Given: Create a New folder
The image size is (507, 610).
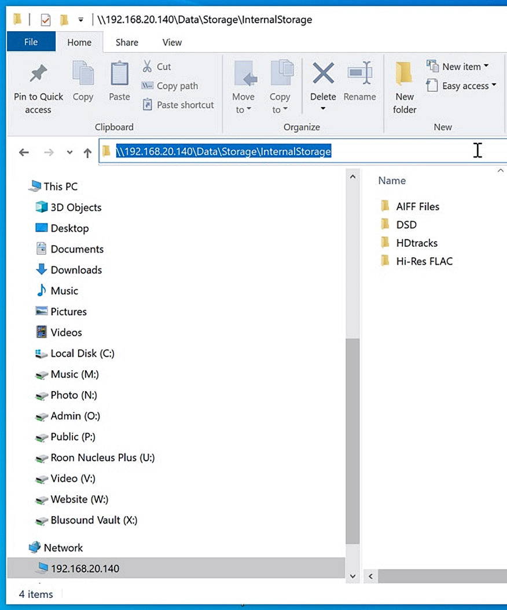Looking at the screenshot, I should click(405, 87).
